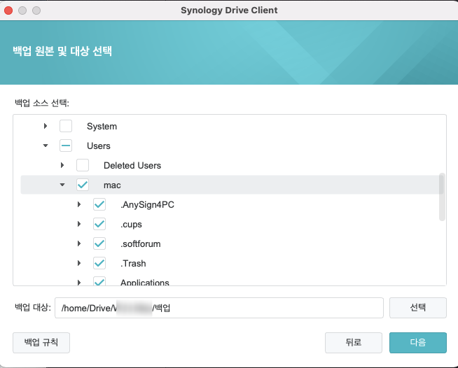Collapse the mac folder
Image resolution: width=458 pixels, height=368 pixels.
coord(62,185)
